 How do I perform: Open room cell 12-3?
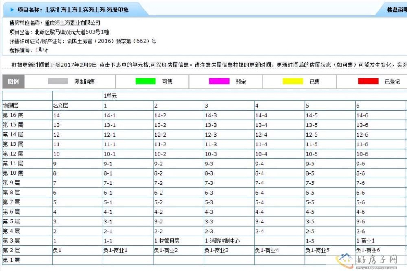coord(229,135)
